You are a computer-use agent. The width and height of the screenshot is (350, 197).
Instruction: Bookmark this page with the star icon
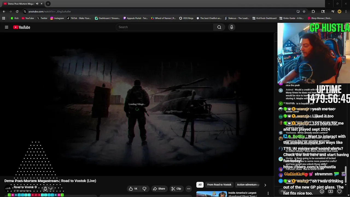[x=304, y=11]
